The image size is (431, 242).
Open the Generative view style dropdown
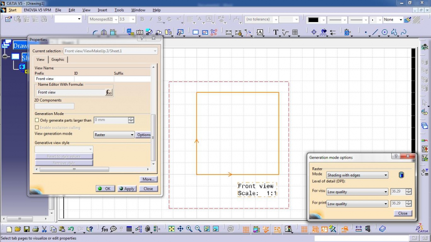[x=64, y=149]
